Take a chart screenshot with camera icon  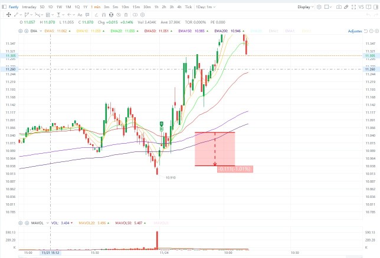click(x=339, y=7)
